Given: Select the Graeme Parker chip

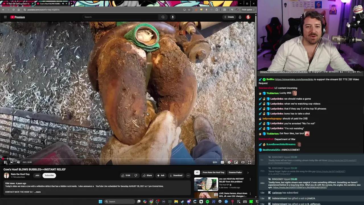Looking at the screenshot, I should [235, 172].
